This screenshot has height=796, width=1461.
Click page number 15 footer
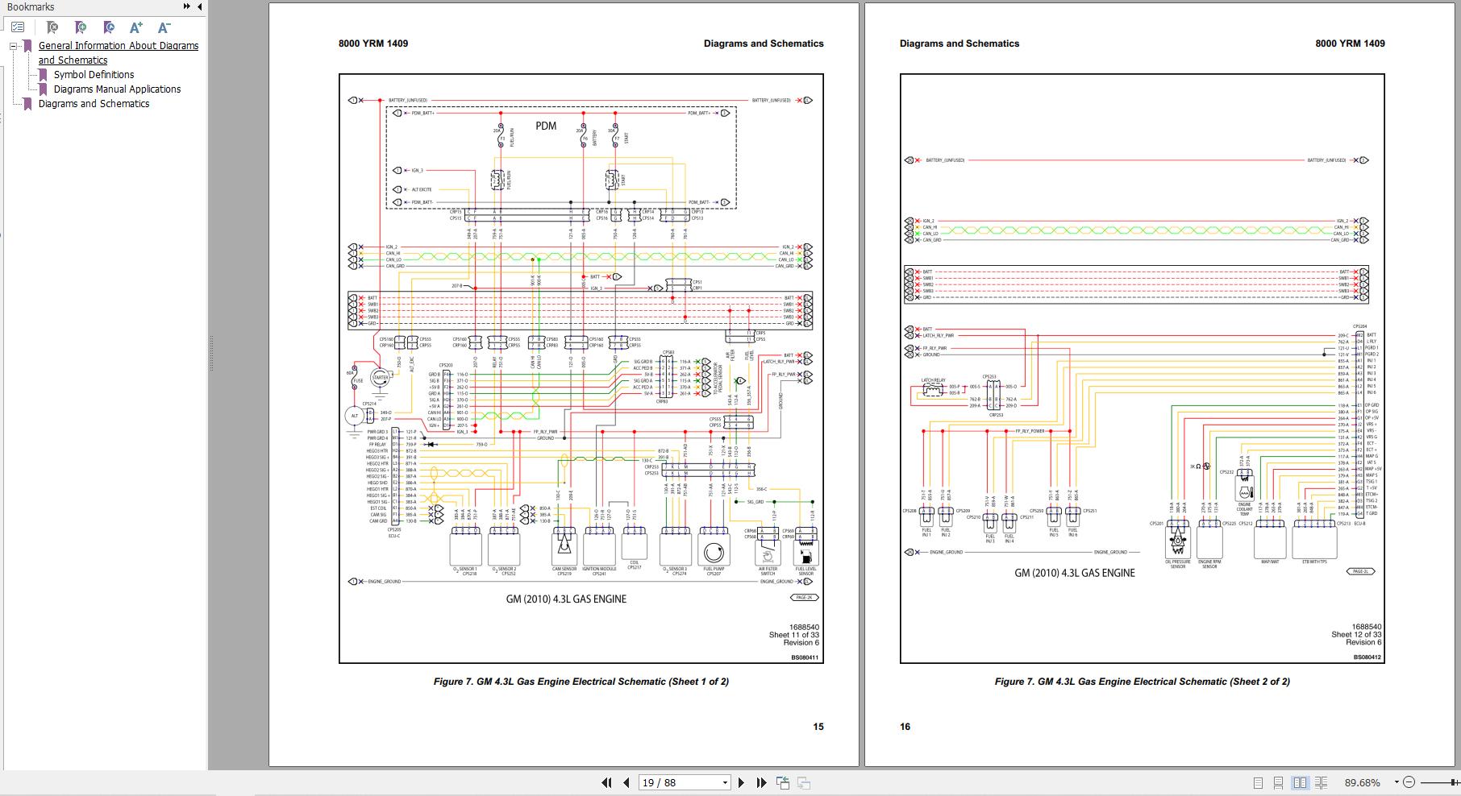click(x=818, y=727)
